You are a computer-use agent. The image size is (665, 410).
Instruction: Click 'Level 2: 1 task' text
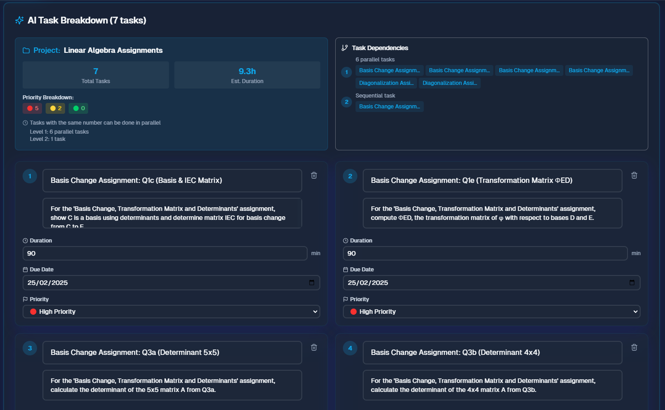pos(47,139)
